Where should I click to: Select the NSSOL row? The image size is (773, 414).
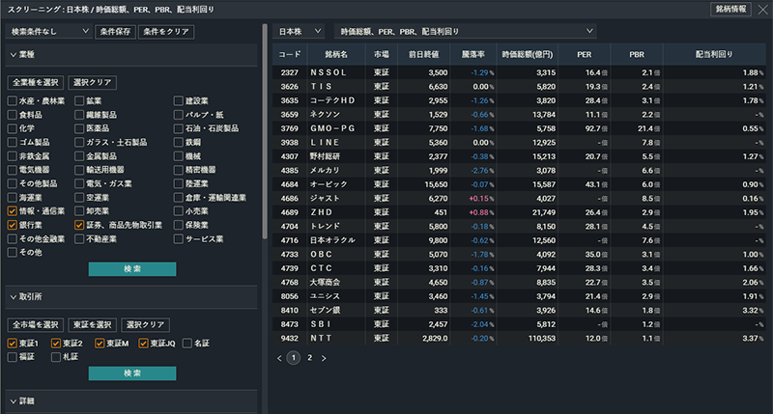(x=519, y=72)
